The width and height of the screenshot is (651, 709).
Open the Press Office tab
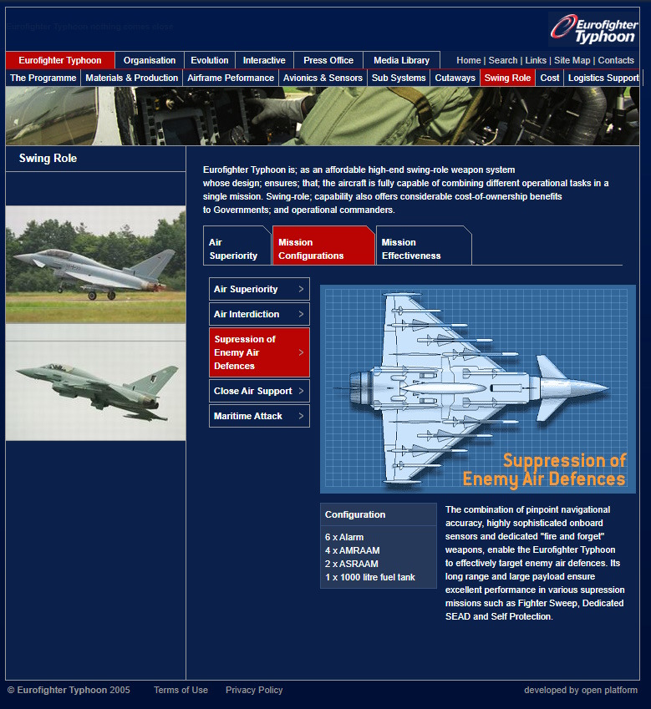328,60
